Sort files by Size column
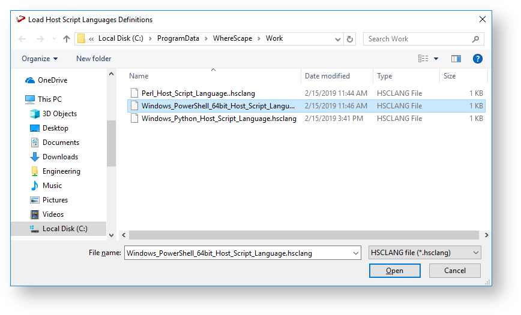The height and width of the screenshot is (315, 521). [x=463, y=76]
